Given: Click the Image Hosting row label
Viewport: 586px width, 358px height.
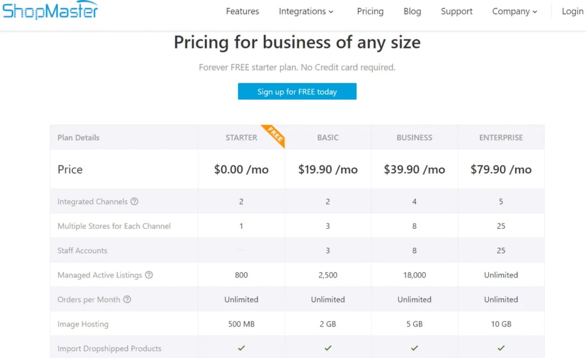Looking at the screenshot, I should [x=83, y=324].
